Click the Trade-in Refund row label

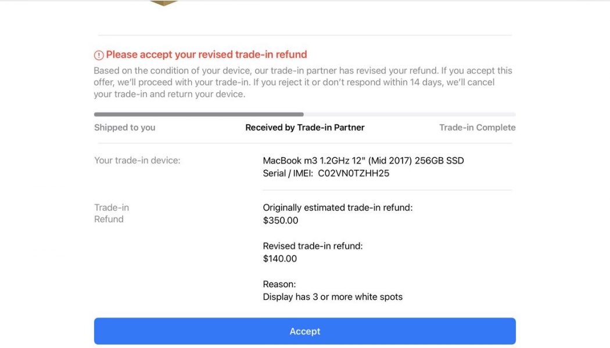click(x=110, y=213)
